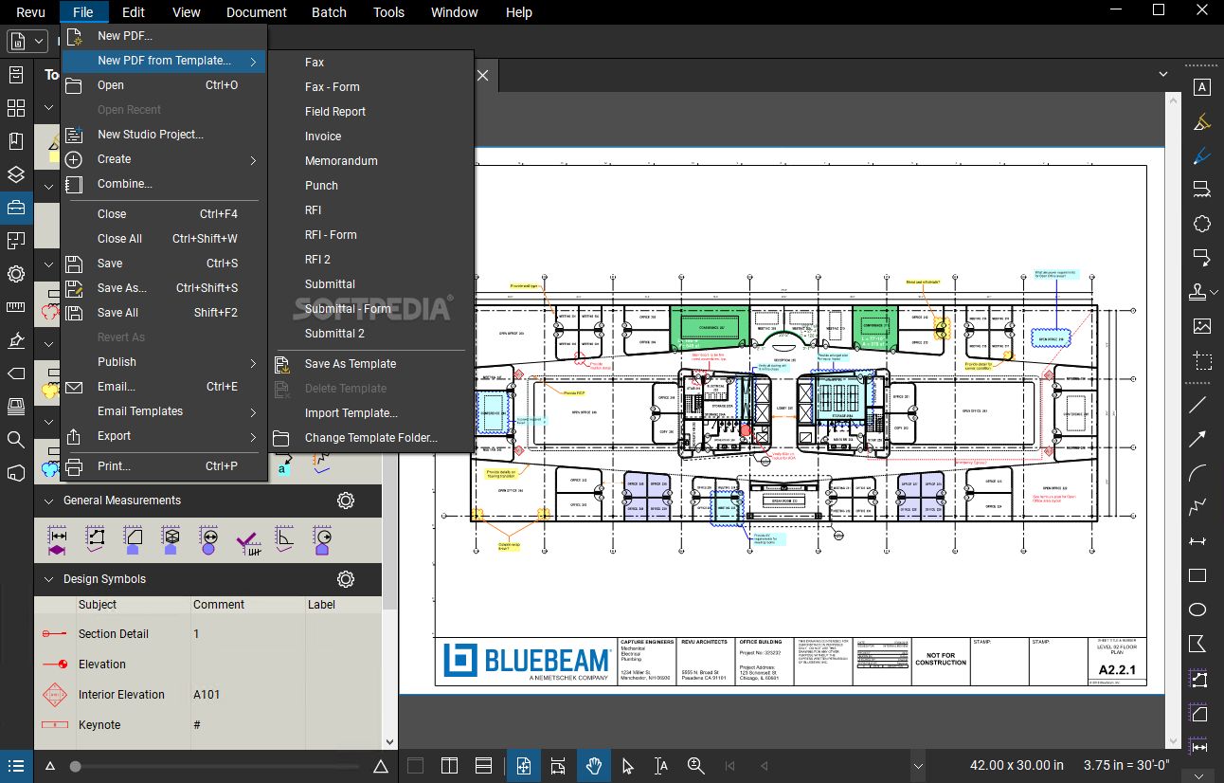Select the Arrow tool

click(1198, 439)
